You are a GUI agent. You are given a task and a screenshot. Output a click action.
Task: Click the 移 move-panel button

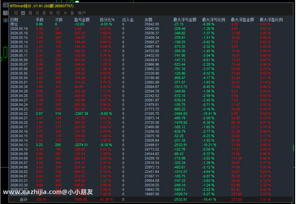[x=5, y=13]
